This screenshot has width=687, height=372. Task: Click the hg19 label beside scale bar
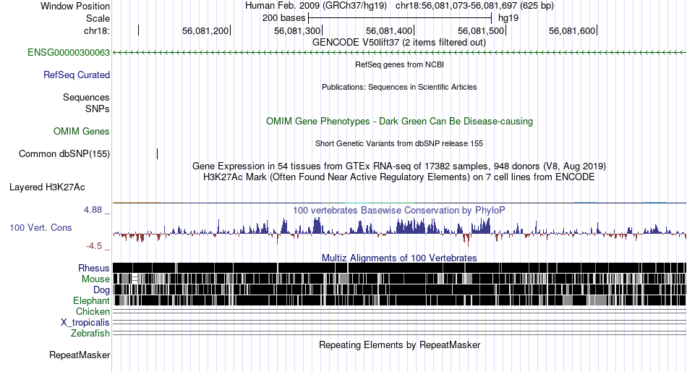click(508, 18)
